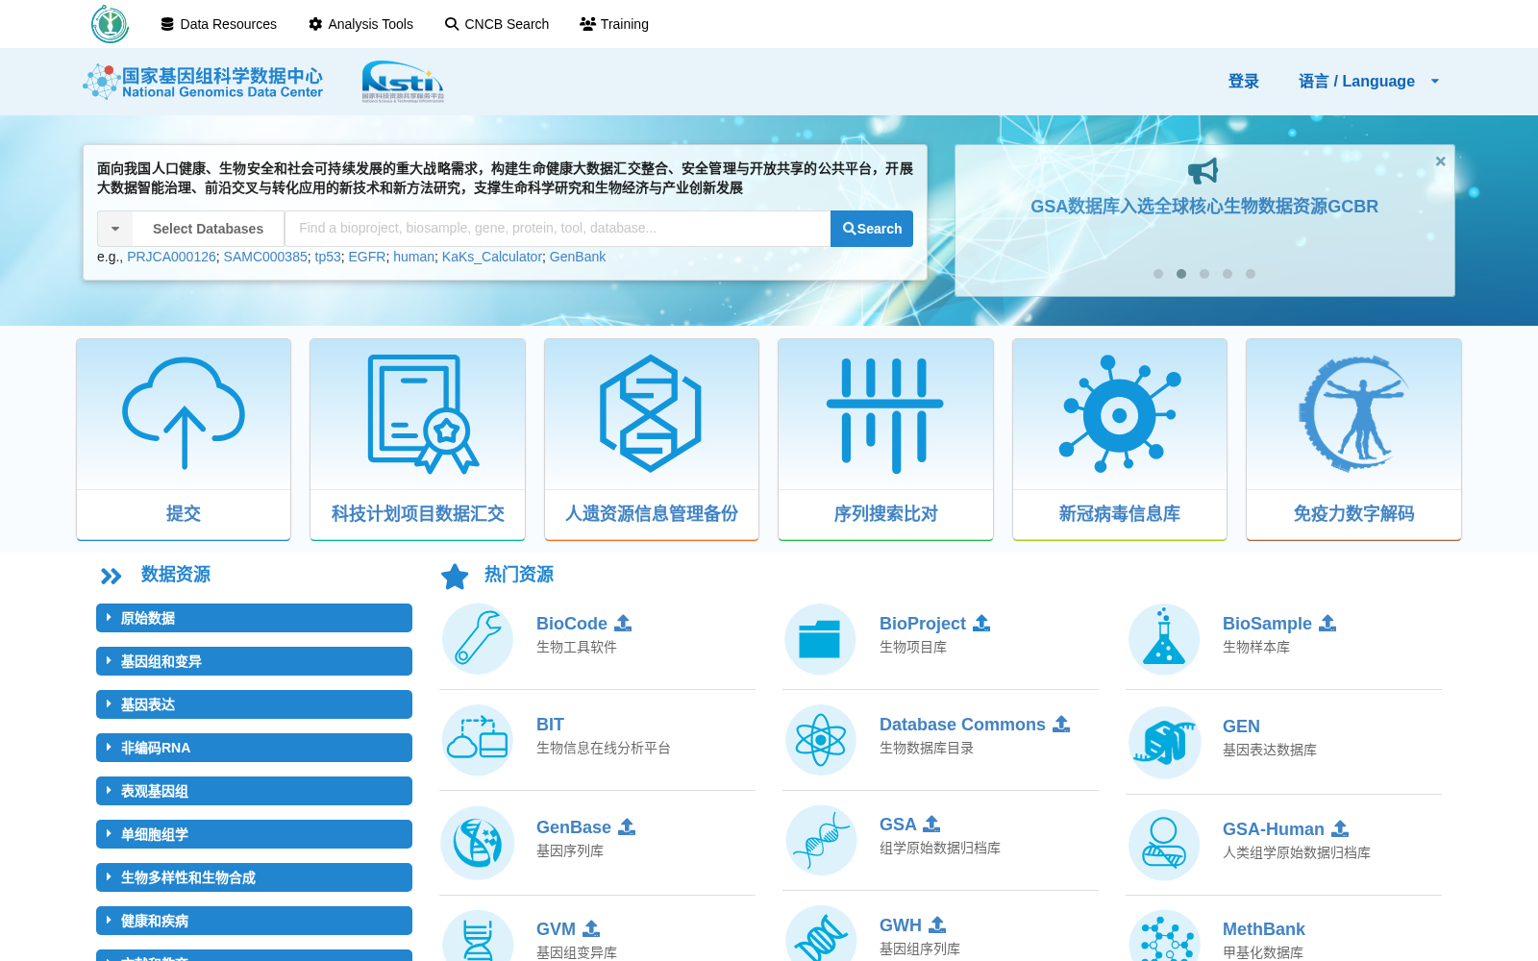Click the BioSample flask icon
The height and width of the screenshot is (961, 1538).
tap(1164, 639)
